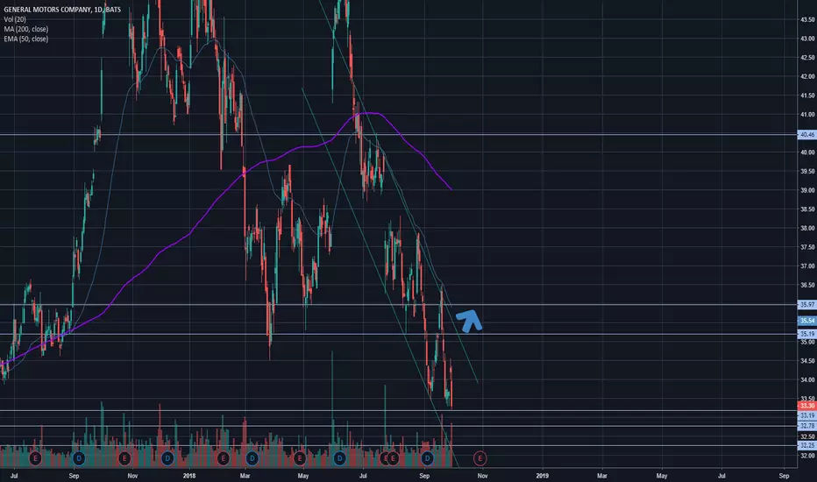817x482 pixels.
Task: Click the 2018 label on time axis
Action: coord(189,476)
